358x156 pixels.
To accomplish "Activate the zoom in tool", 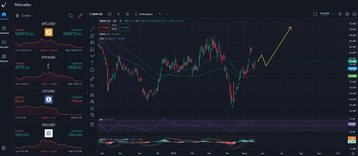I will coord(92,86).
